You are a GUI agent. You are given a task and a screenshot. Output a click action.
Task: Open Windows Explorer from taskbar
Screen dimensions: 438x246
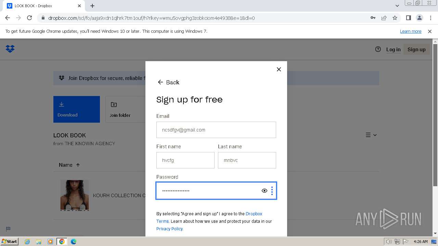pos(39,242)
